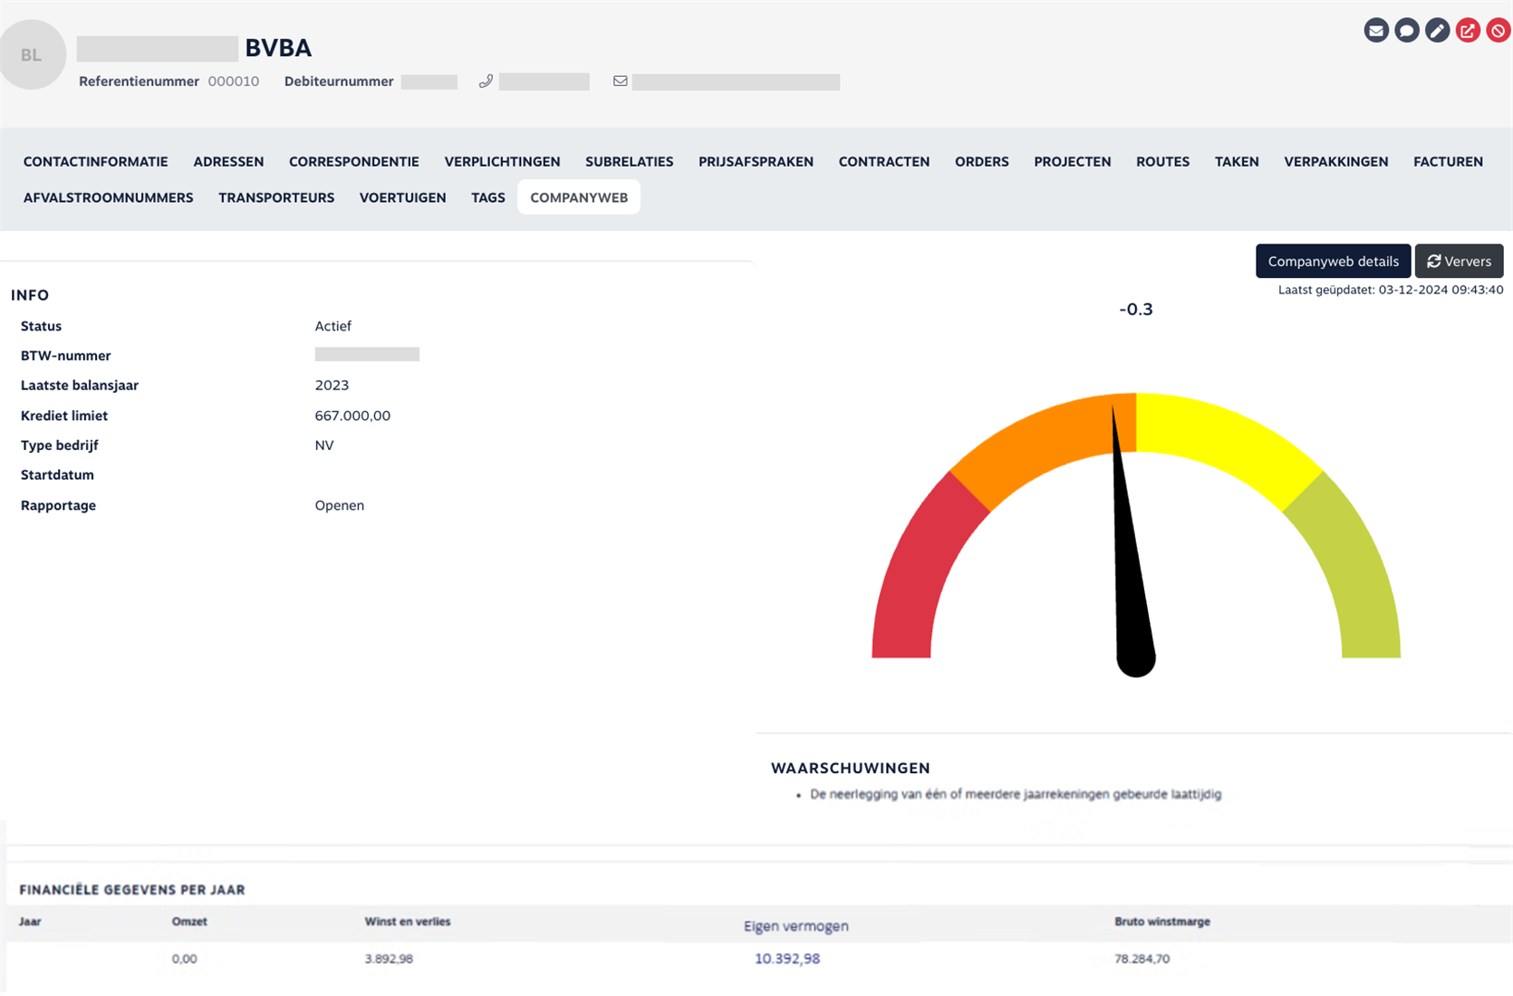Go to the Prijsafspraken tab

click(x=756, y=161)
